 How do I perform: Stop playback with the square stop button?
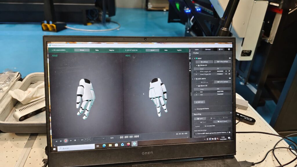click(75, 140)
